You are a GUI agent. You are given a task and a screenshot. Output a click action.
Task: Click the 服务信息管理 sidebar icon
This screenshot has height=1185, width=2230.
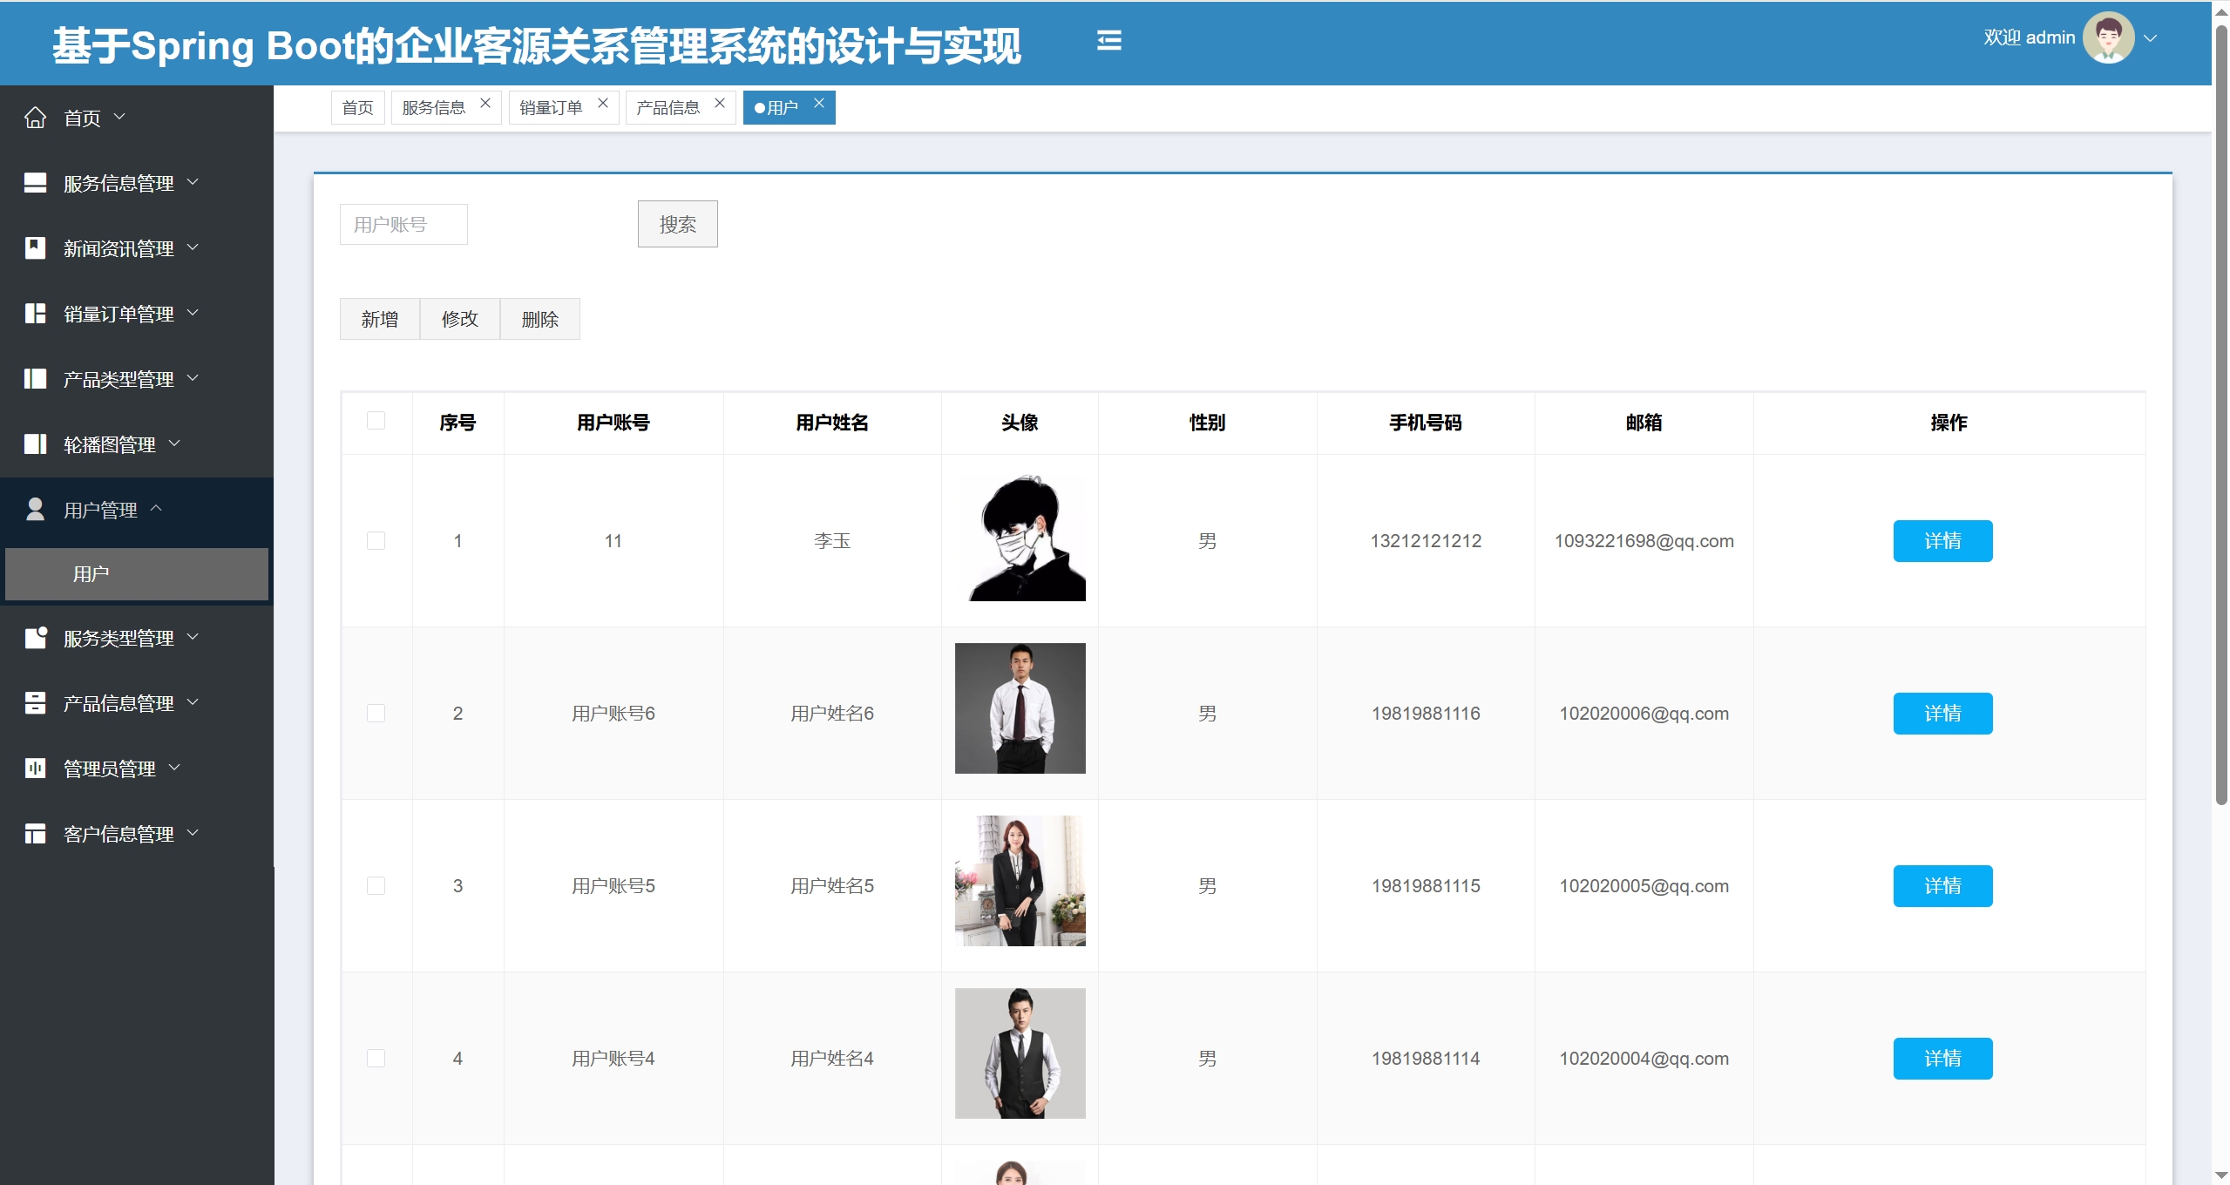pos(35,183)
